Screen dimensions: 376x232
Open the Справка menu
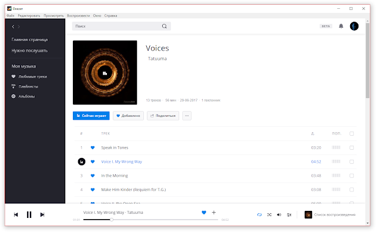click(x=111, y=16)
